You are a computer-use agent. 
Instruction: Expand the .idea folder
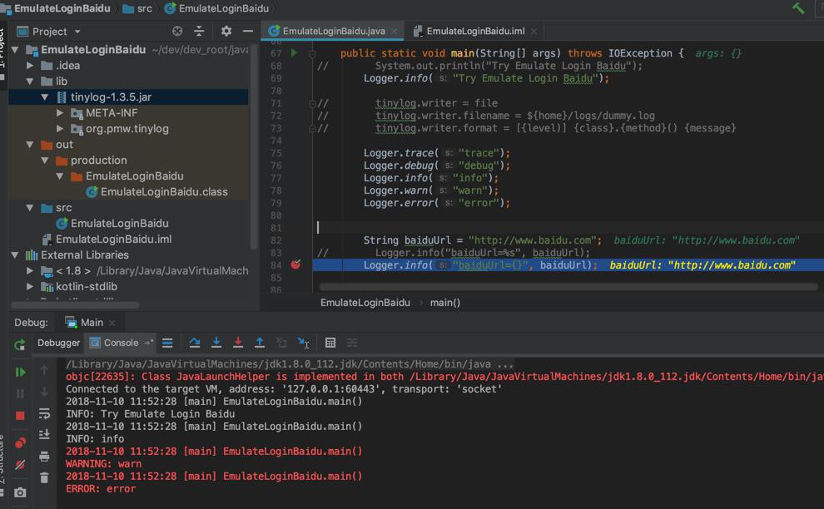[31, 66]
